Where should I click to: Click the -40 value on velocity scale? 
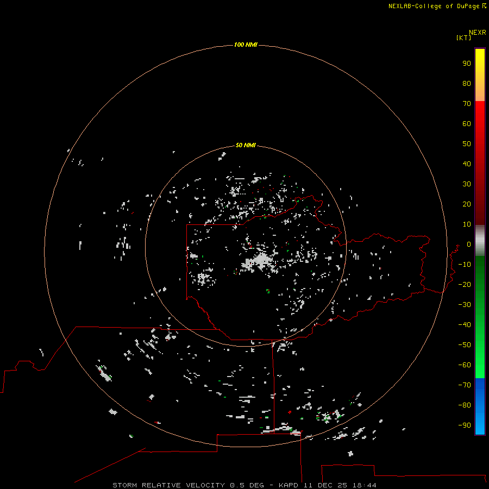(465, 325)
